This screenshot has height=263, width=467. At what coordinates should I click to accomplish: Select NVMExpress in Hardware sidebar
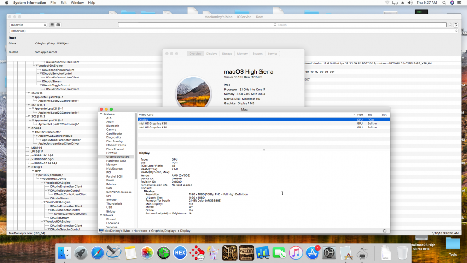point(115,169)
